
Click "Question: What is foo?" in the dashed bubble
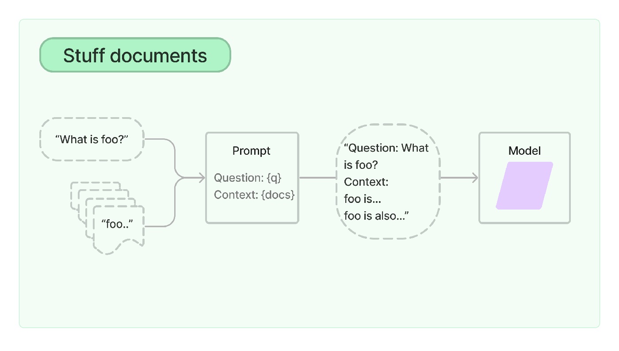pyautogui.click(x=386, y=156)
